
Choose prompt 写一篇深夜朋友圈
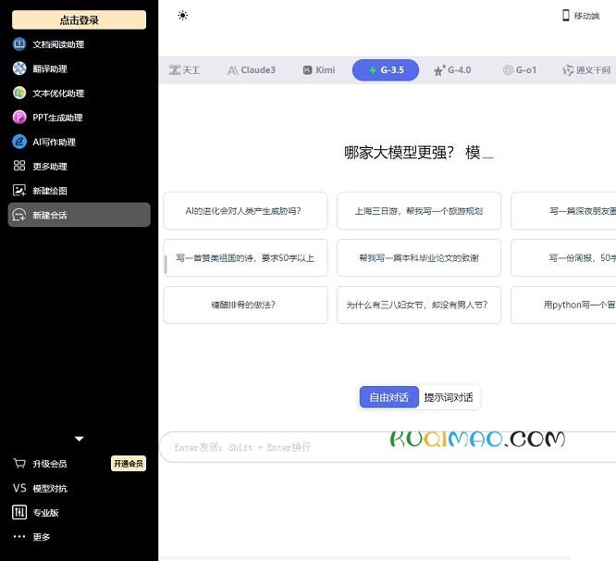tap(563, 211)
